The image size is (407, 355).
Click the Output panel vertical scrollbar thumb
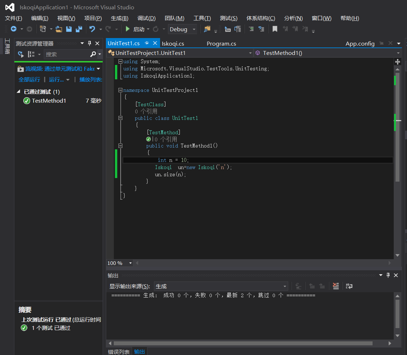point(397,314)
